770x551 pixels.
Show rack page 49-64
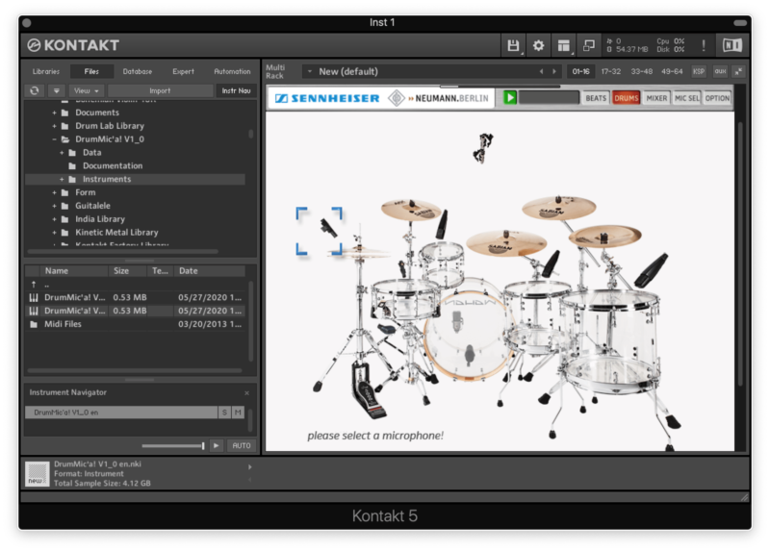(672, 71)
